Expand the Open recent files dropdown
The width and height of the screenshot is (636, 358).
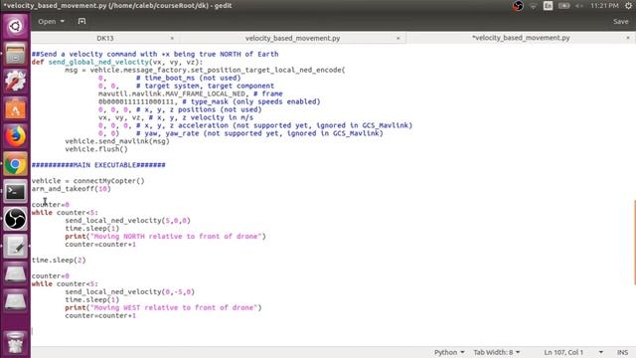[x=51, y=21]
